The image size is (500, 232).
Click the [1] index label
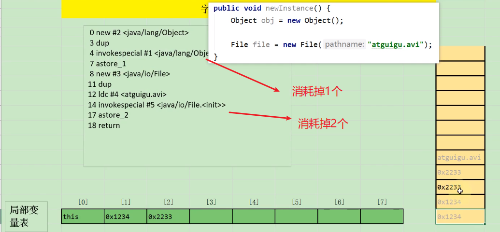[126, 202]
